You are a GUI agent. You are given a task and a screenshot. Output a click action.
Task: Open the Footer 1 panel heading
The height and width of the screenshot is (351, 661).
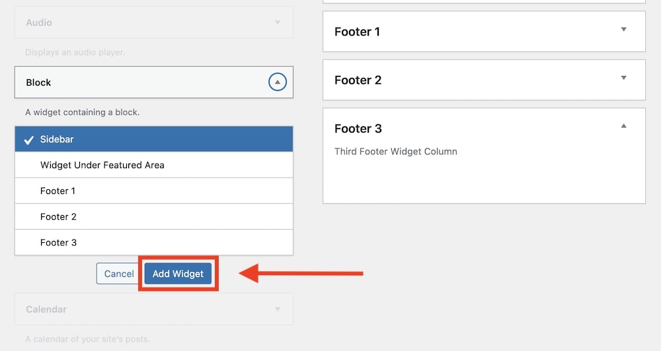358,32
